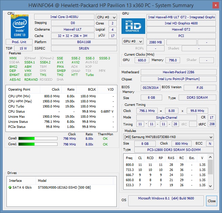Open the GPU #0 selector dropdown
The image size is (222, 213).
tap(133, 41)
